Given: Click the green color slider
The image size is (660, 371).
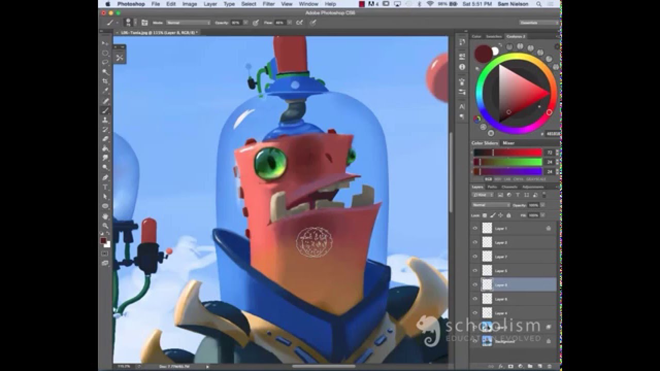Looking at the screenshot, I should pyautogui.click(x=508, y=162).
